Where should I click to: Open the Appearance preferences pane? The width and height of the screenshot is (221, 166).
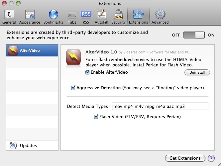[30, 17]
